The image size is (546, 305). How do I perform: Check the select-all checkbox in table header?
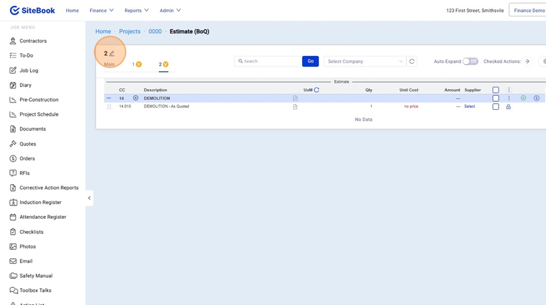tap(496, 90)
